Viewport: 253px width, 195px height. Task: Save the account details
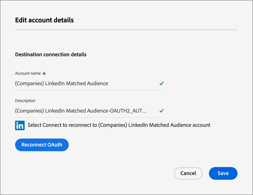point(223,173)
